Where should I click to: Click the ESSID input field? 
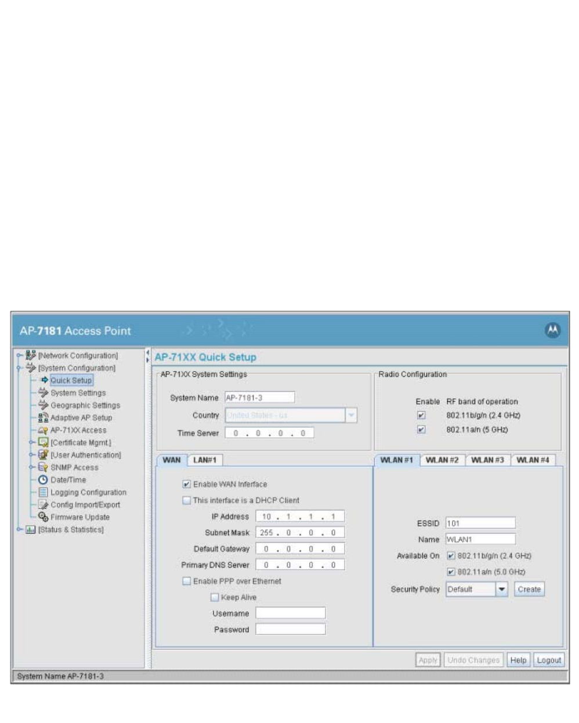[x=480, y=523]
